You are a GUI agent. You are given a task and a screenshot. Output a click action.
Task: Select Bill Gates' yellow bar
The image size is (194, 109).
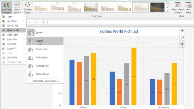(x=94, y=79)
